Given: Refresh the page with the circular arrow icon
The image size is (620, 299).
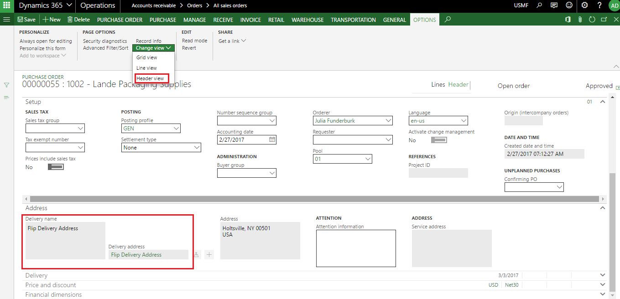Looking at the screenshot, I should 592,20.
